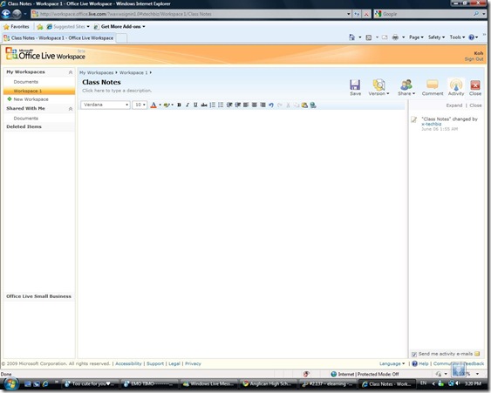This screenshot has height=393, width=491.
Task: Collapse the Shared With Me section
Action: [x=71, y=109]
